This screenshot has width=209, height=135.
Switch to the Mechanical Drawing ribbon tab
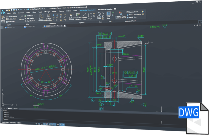tap(105, 9)
